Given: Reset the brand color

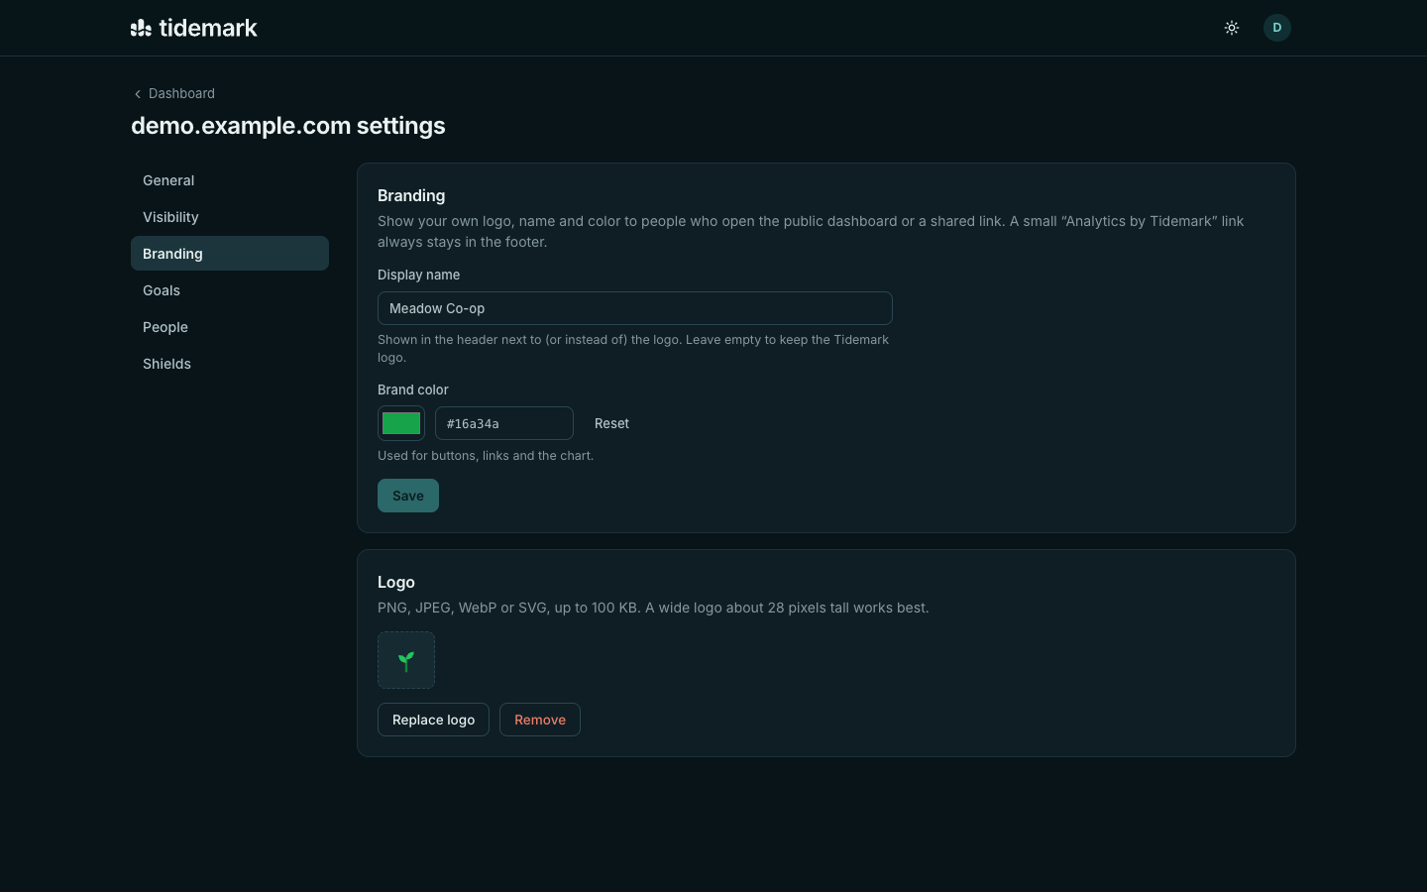Looking at the screenshot, I should 611,423.
